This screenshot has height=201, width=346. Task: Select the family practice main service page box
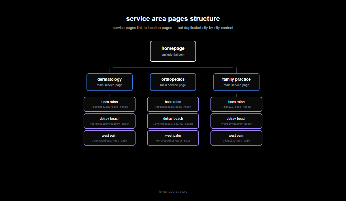[236, 82]
